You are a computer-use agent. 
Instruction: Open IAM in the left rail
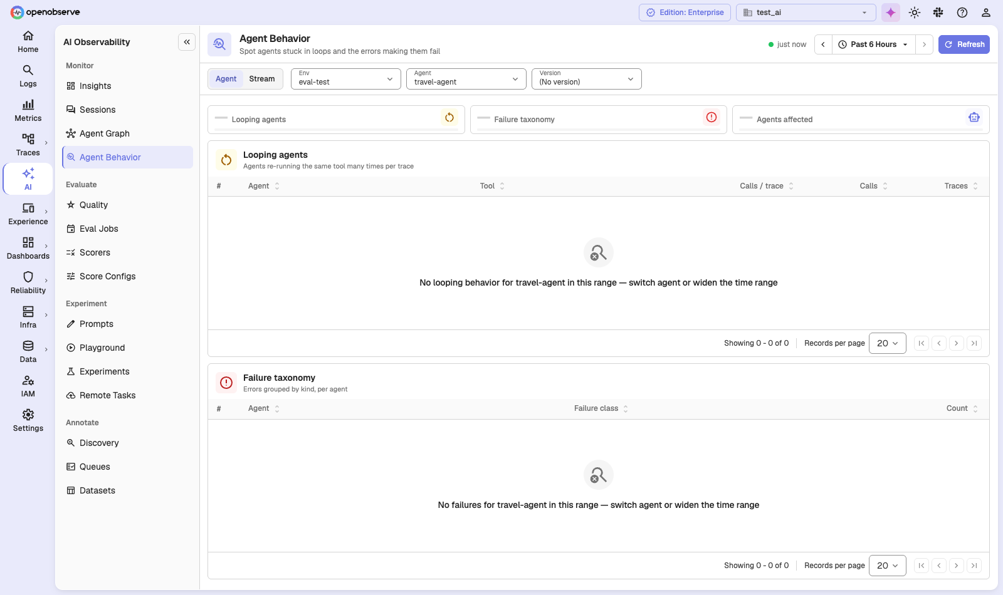(x=28, y=386)
